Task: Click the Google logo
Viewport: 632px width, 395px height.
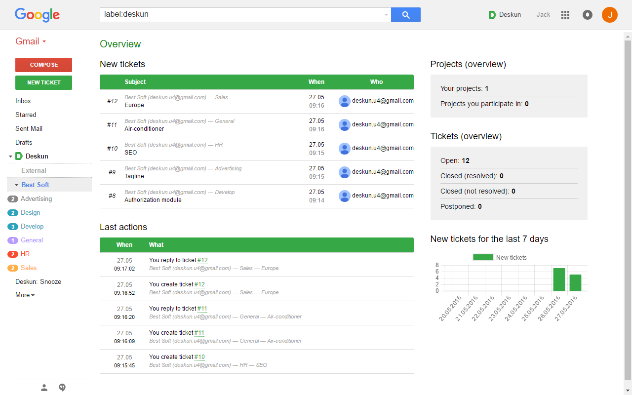Action: tap(37, 15)
